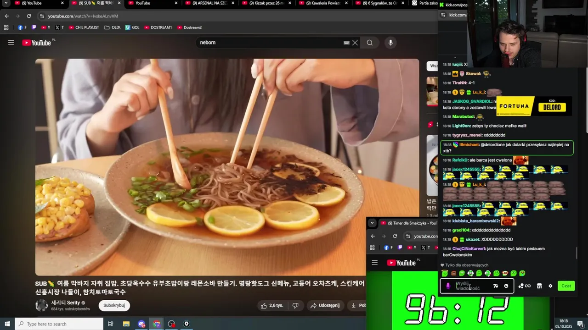
Task: Open the Twitch bookmark icon
Action: point(34,27)
